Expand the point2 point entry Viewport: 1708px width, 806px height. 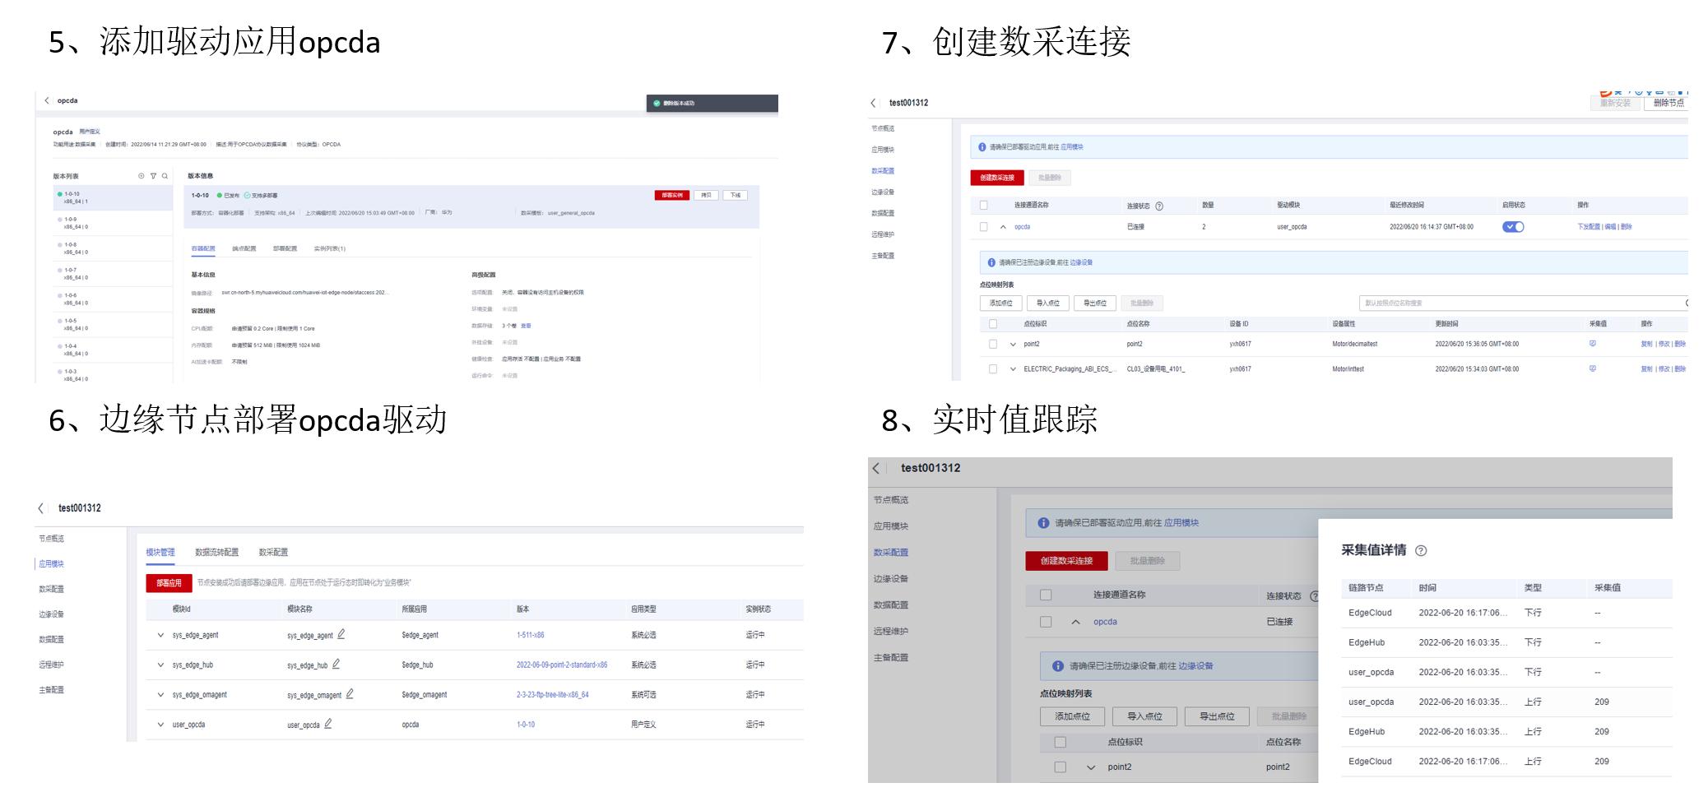click(1012, 344)
